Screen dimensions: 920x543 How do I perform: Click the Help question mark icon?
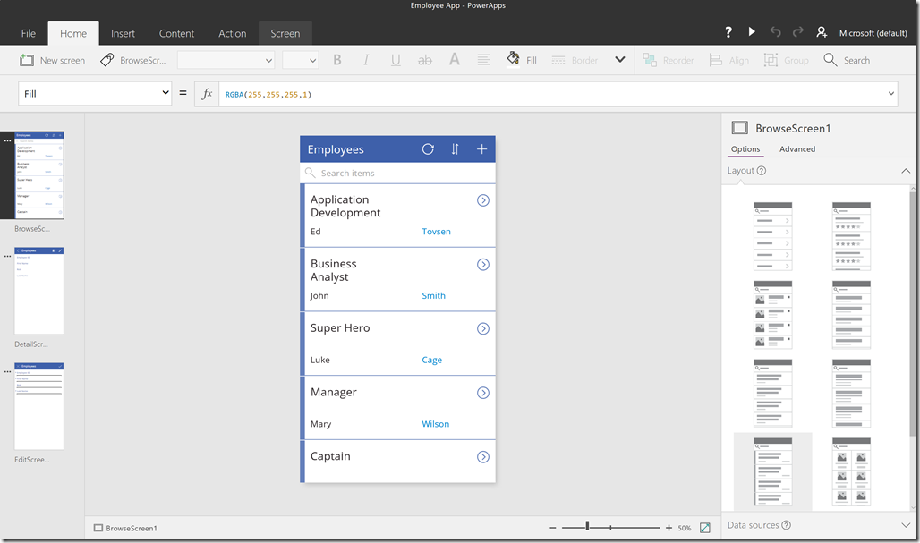click(728, 32)
